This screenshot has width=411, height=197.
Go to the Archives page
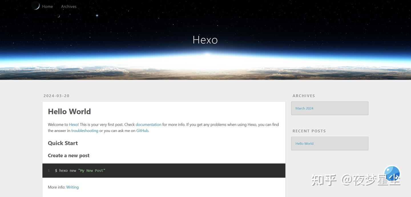coord(68,6)
